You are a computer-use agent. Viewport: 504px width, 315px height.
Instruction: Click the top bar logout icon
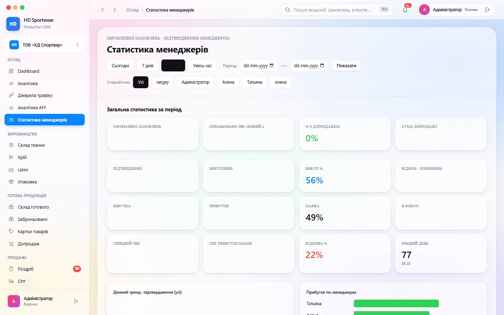(x=488, y=10)
